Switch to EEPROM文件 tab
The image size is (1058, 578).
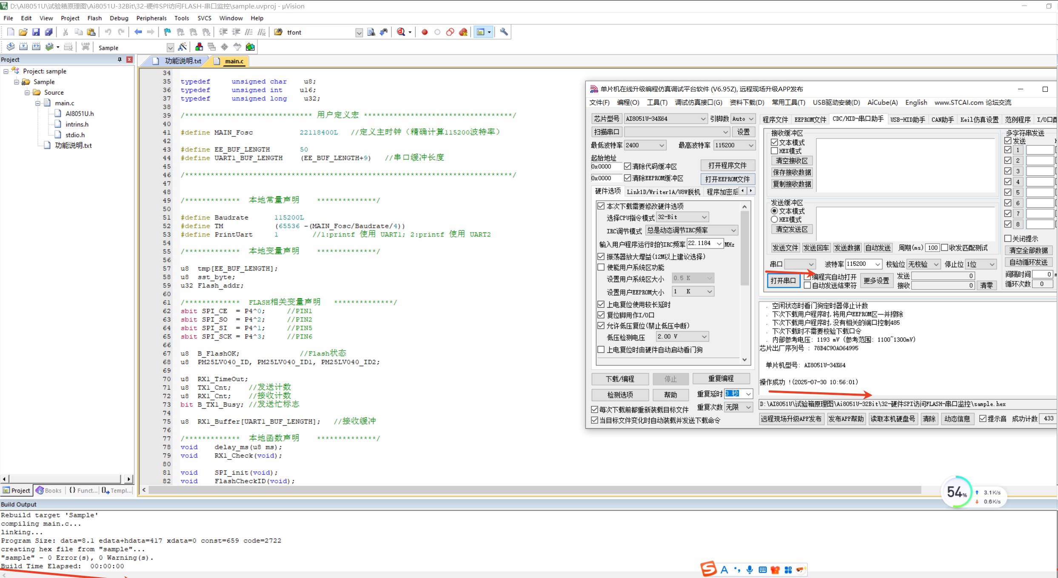click(x=810, y=119)
